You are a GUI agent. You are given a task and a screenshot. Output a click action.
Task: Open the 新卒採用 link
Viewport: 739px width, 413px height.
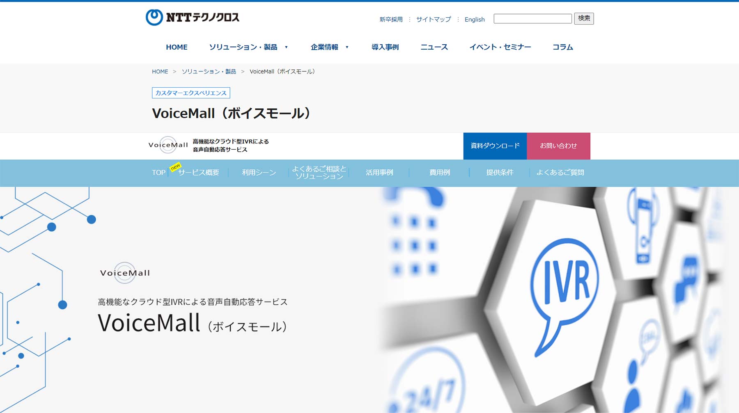pos(391,19)
